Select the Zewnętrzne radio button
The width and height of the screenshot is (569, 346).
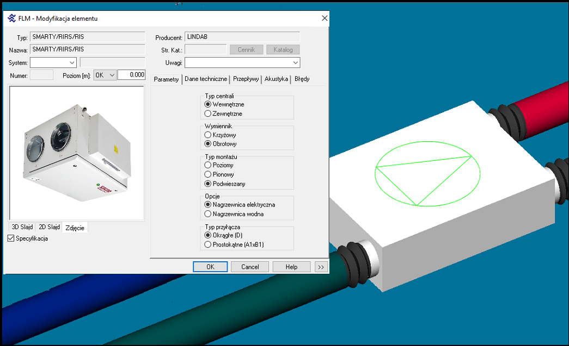(207, 114)
